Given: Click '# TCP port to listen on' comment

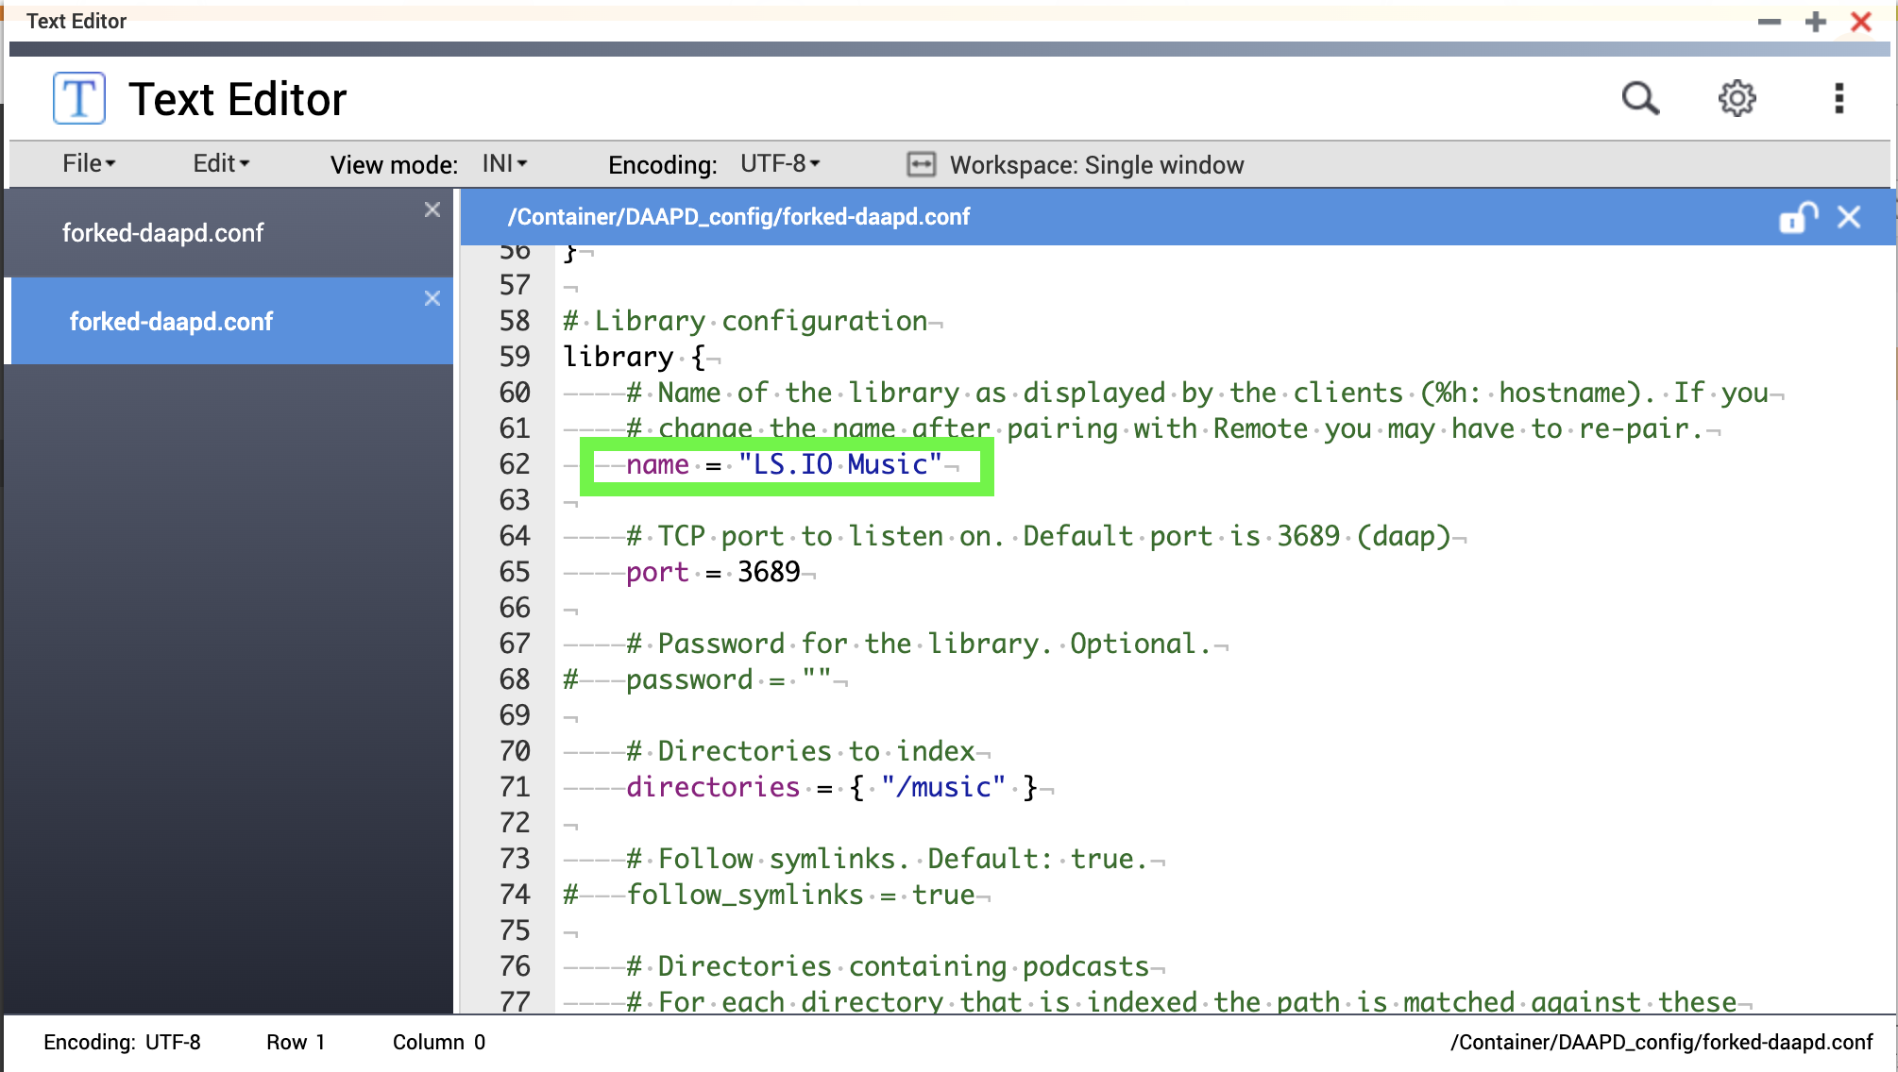Looking at the screenshot, I should (1039, 536).
